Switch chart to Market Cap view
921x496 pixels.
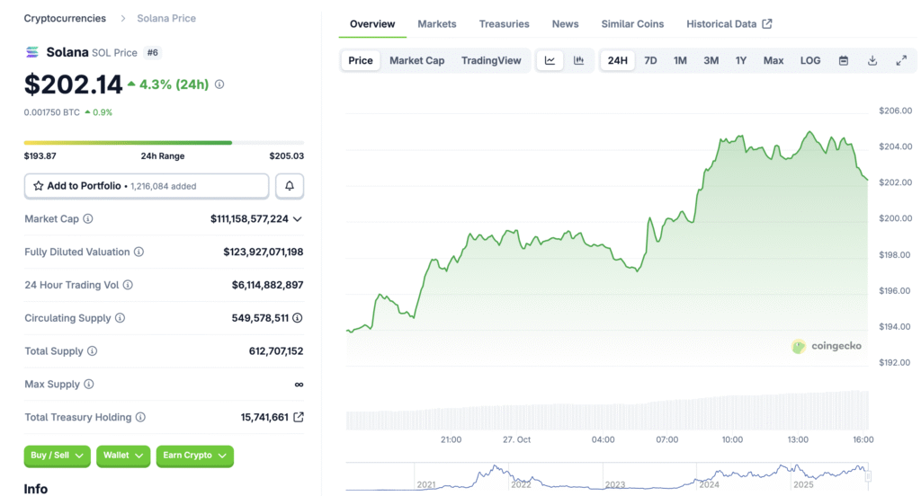[416, 61]
